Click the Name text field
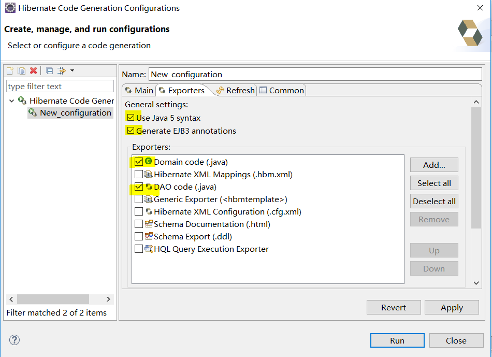492x357 pixels. click(x=315, y=74)
